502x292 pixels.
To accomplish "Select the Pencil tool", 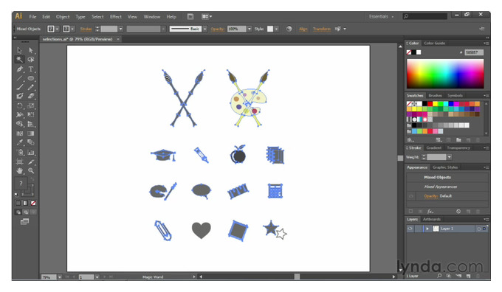I will (31, 87).
